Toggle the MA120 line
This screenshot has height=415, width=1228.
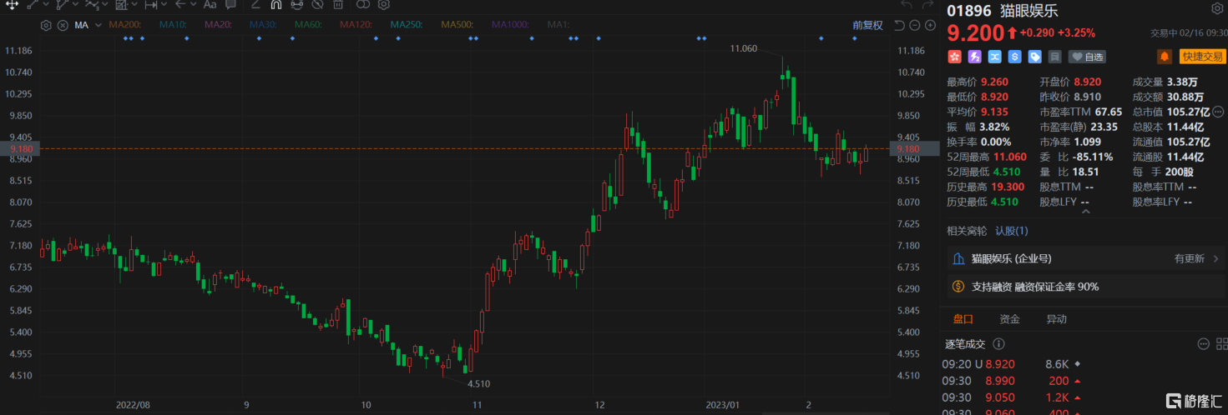[x=356, y=25]
